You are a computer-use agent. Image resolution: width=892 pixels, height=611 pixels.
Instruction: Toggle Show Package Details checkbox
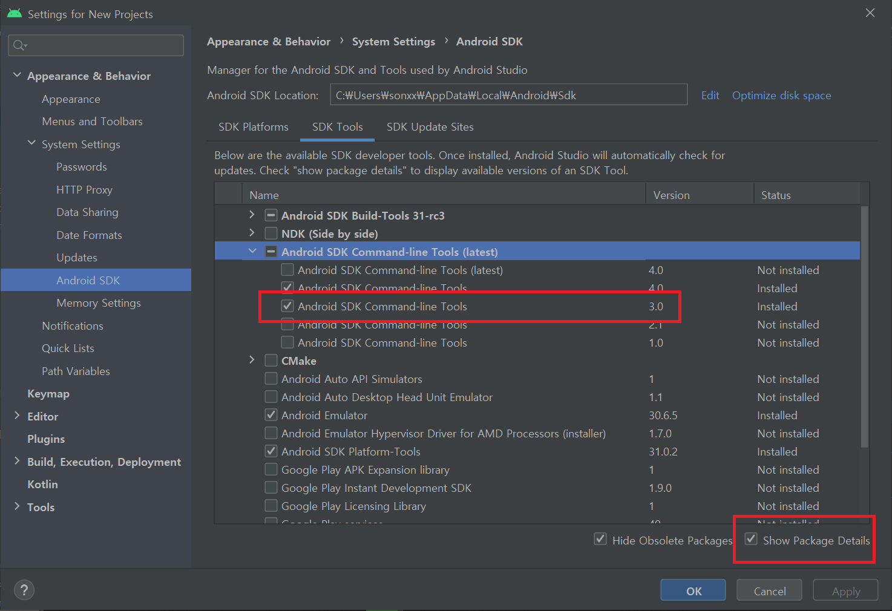pyautogui.click(x=751, y=539)
